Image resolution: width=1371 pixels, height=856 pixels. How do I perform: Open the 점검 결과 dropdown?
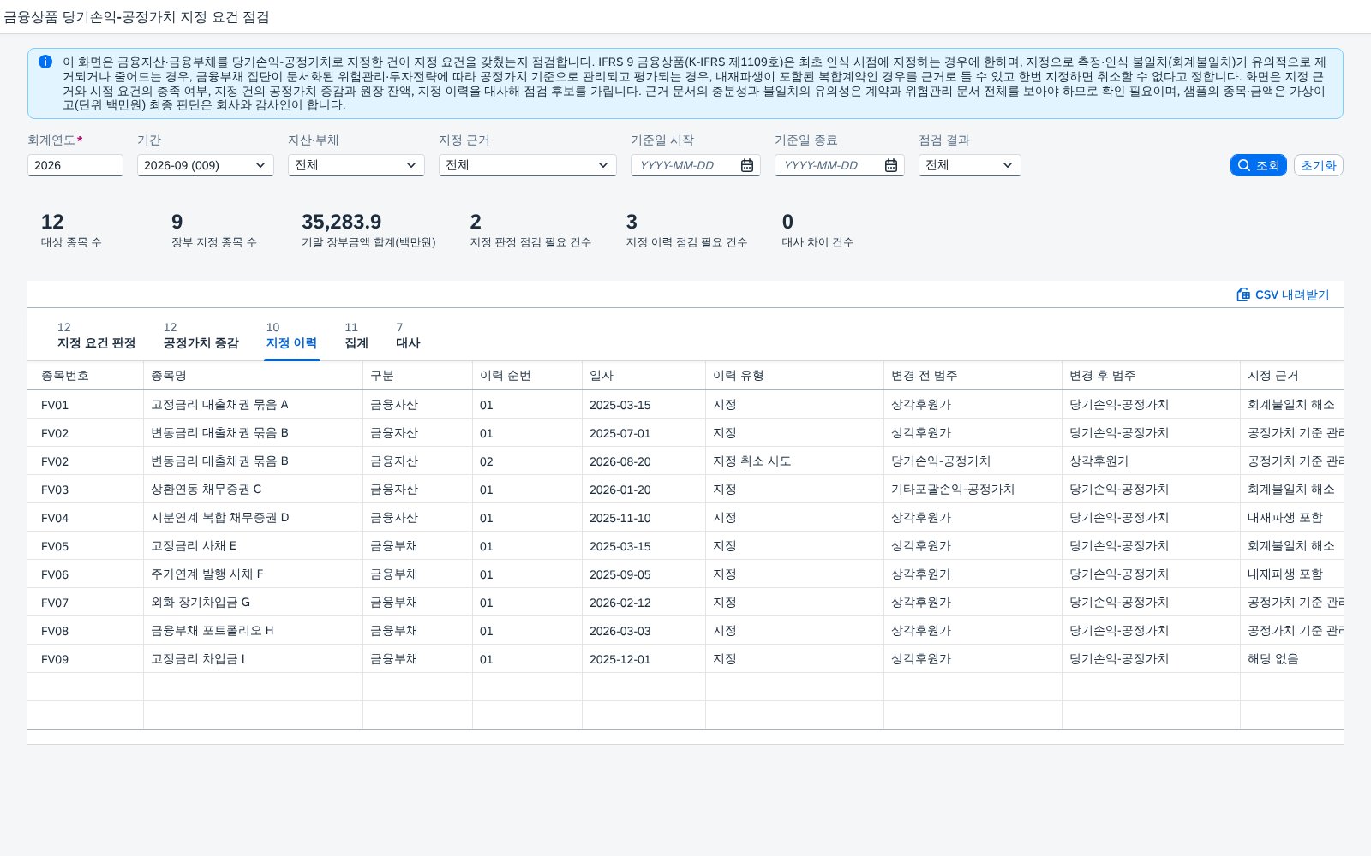click(x=970, y=165)
